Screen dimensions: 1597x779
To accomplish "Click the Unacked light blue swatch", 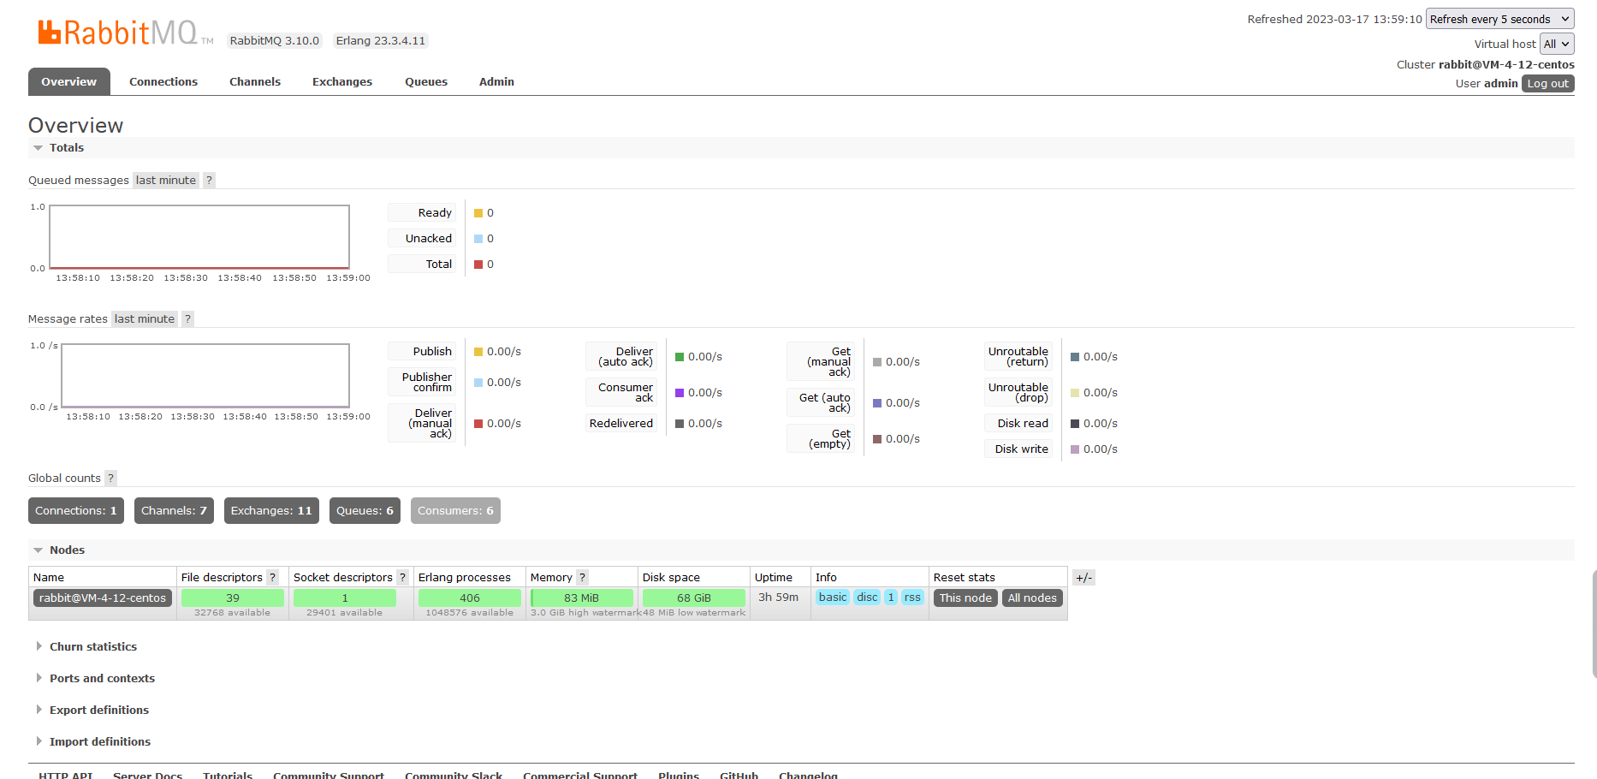I will pyautogui.click(x=478, y=238).
